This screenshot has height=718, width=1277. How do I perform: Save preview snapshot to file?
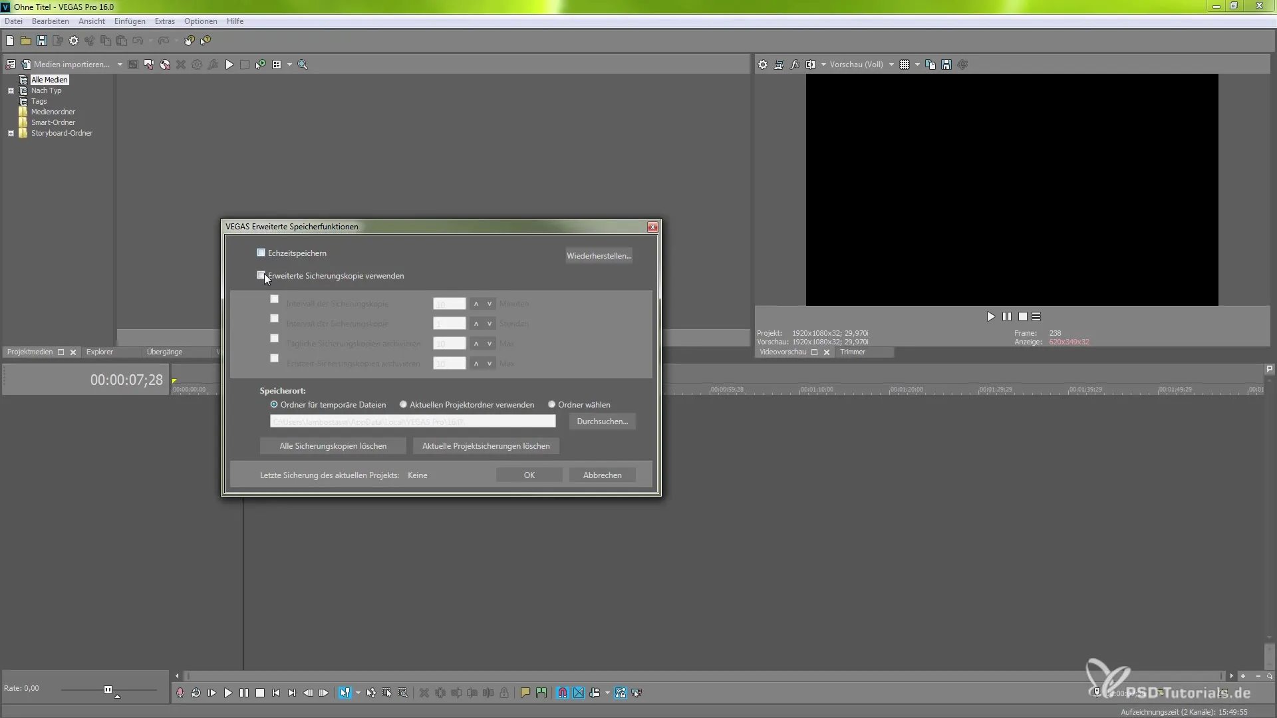[x=946, y=64]
